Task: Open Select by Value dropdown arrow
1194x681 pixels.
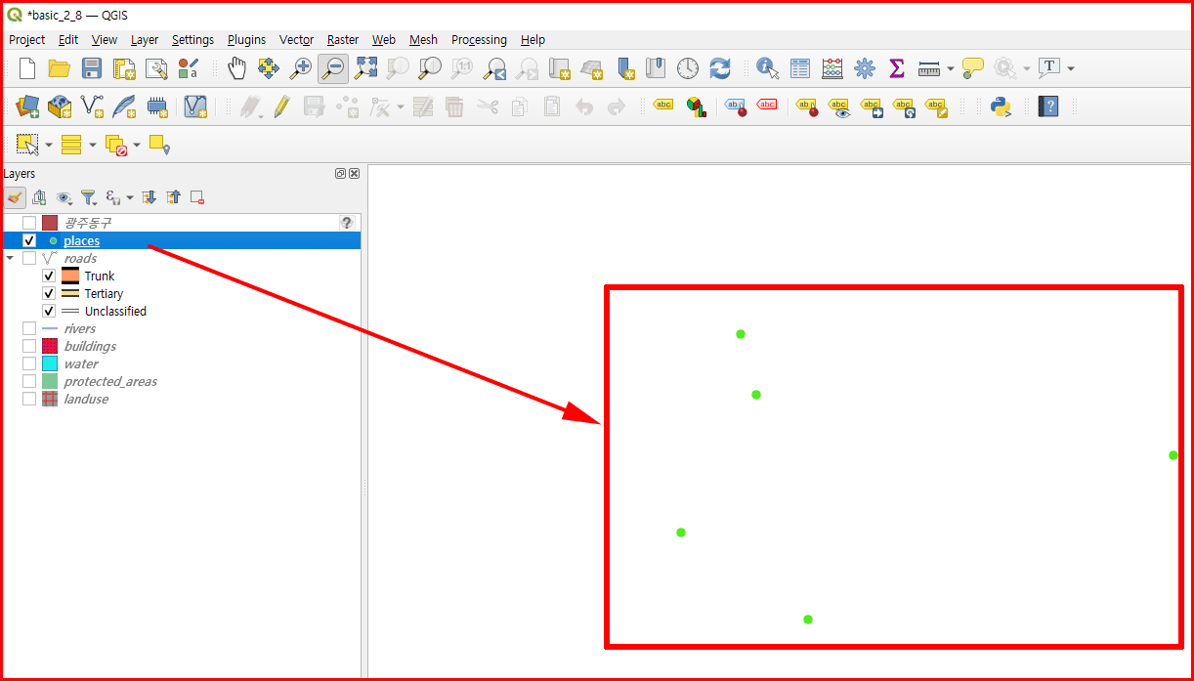Action: (93, 146)
